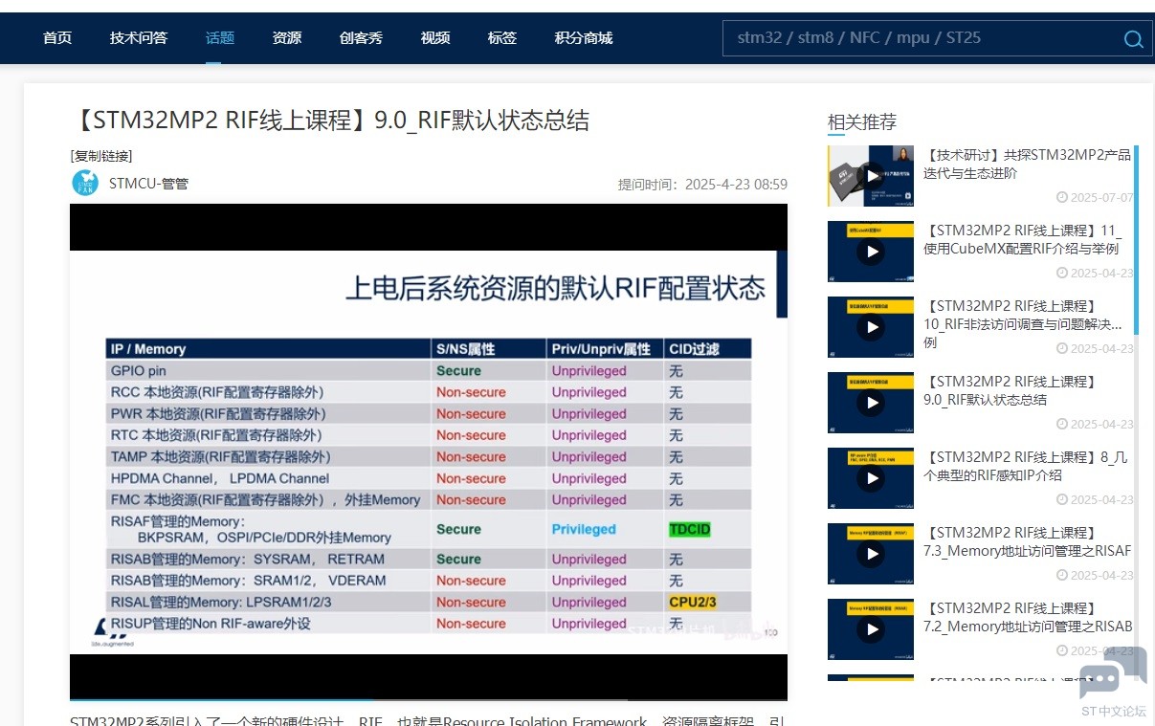This screenshot has height=726, width=1155.
Task: Open link 7.2_Memory地址访问管理之RISAB
Action: click(1028, 617)
